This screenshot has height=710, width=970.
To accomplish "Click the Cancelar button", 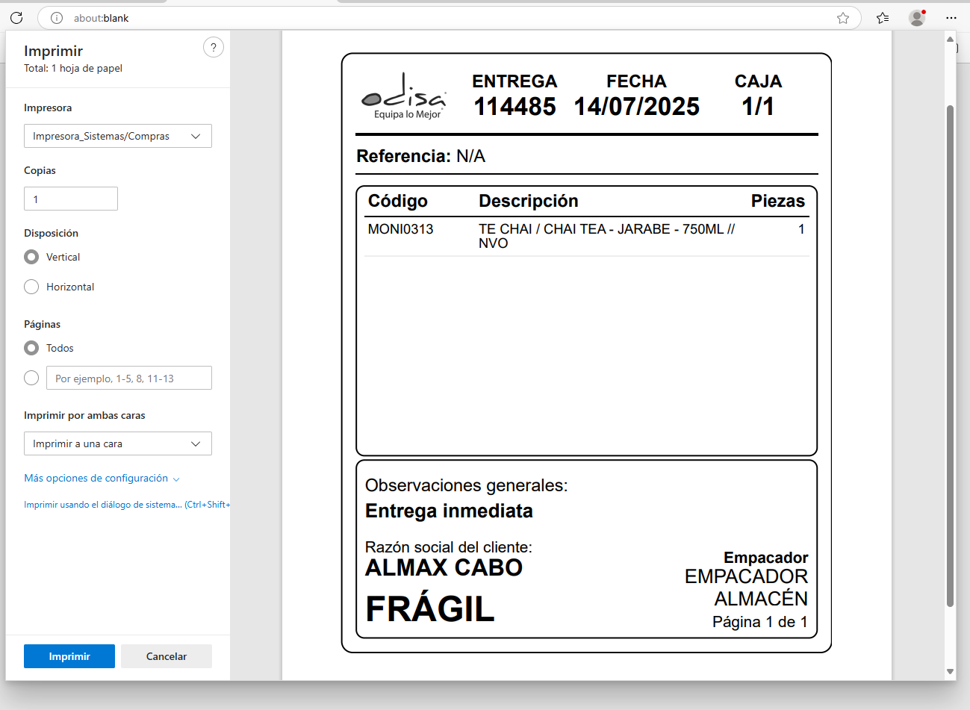I will [167, 656].
